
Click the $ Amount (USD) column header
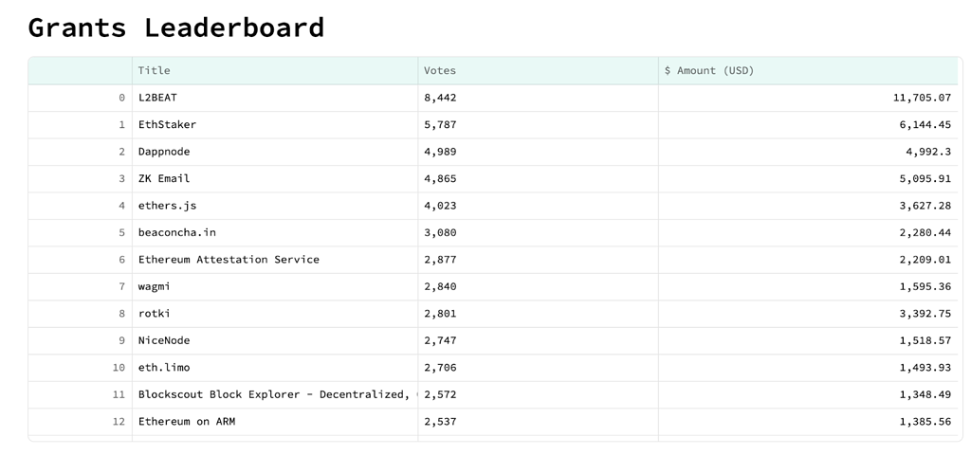709,70
